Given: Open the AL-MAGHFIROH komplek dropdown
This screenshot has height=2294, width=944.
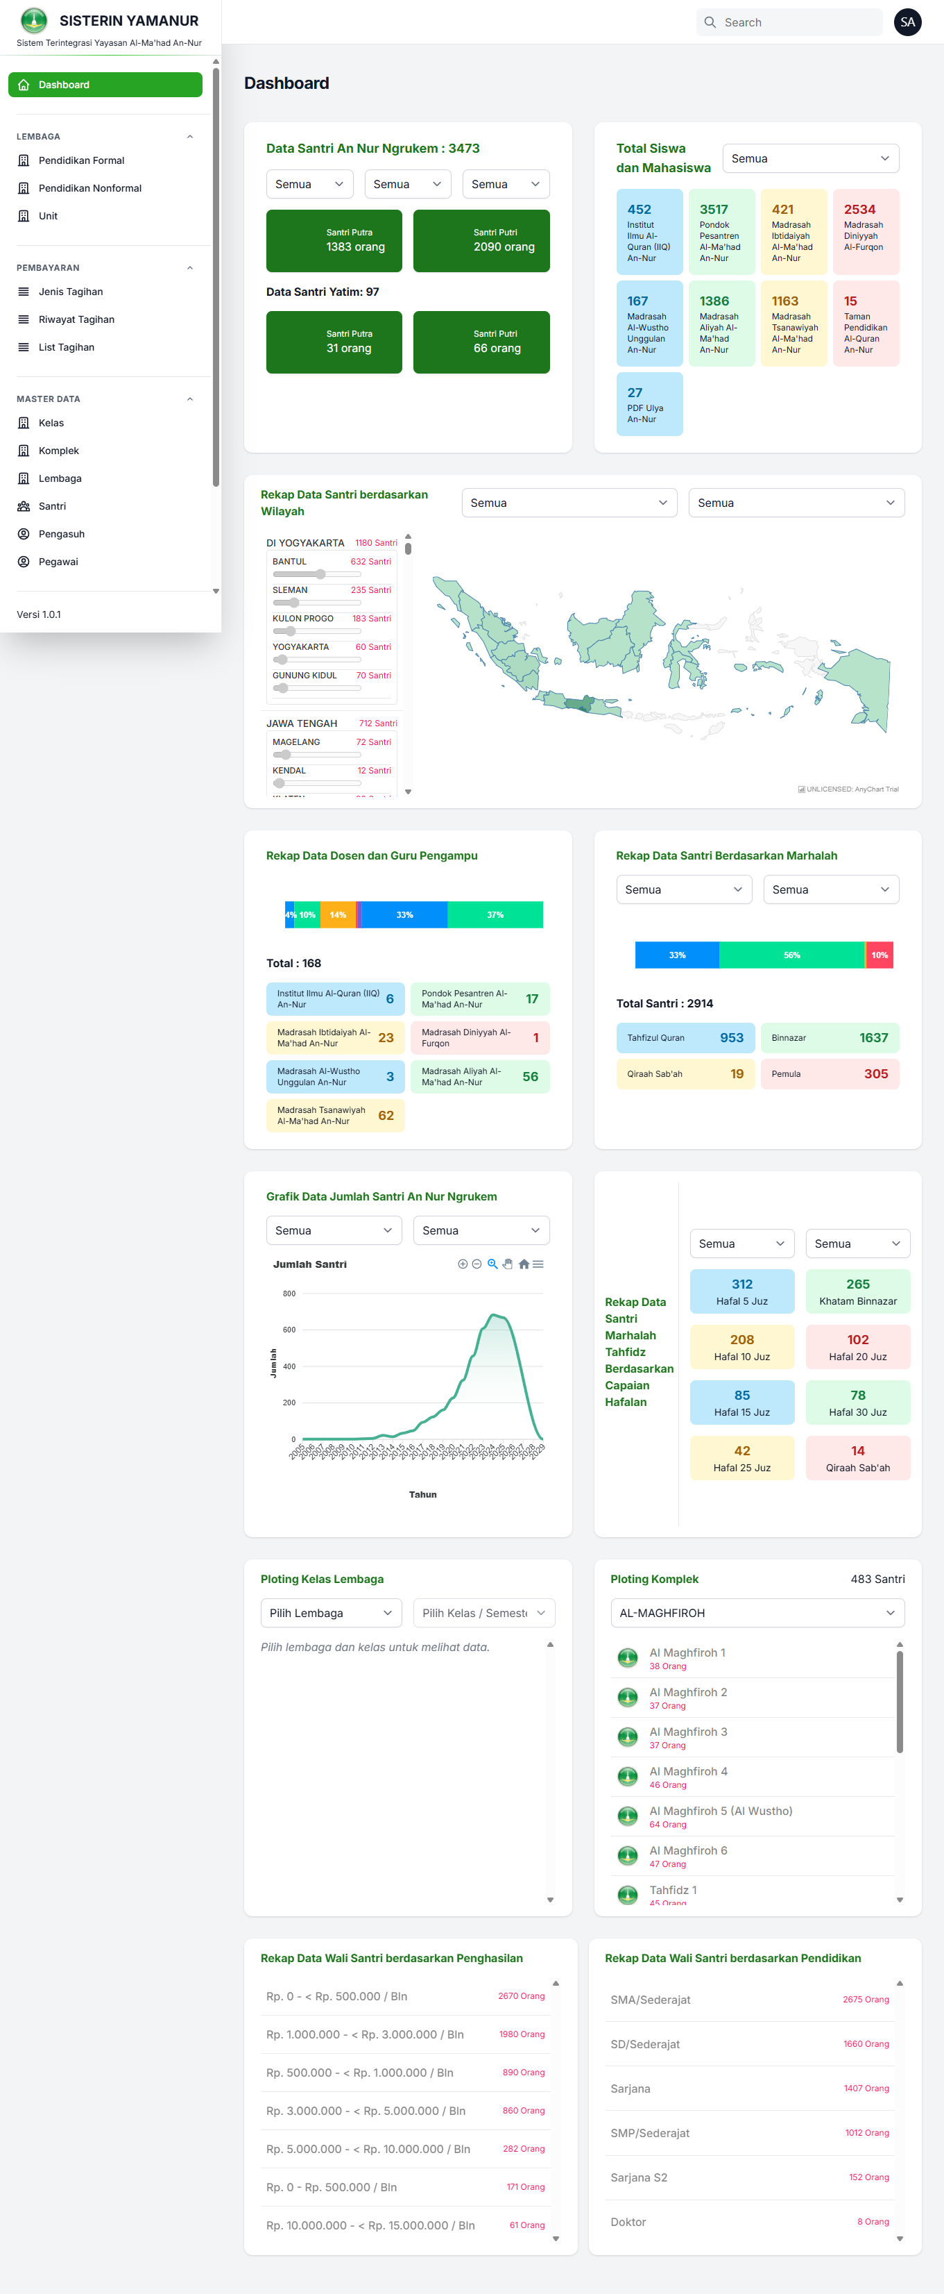Looking at the screenshot, I should (756, 1613).
